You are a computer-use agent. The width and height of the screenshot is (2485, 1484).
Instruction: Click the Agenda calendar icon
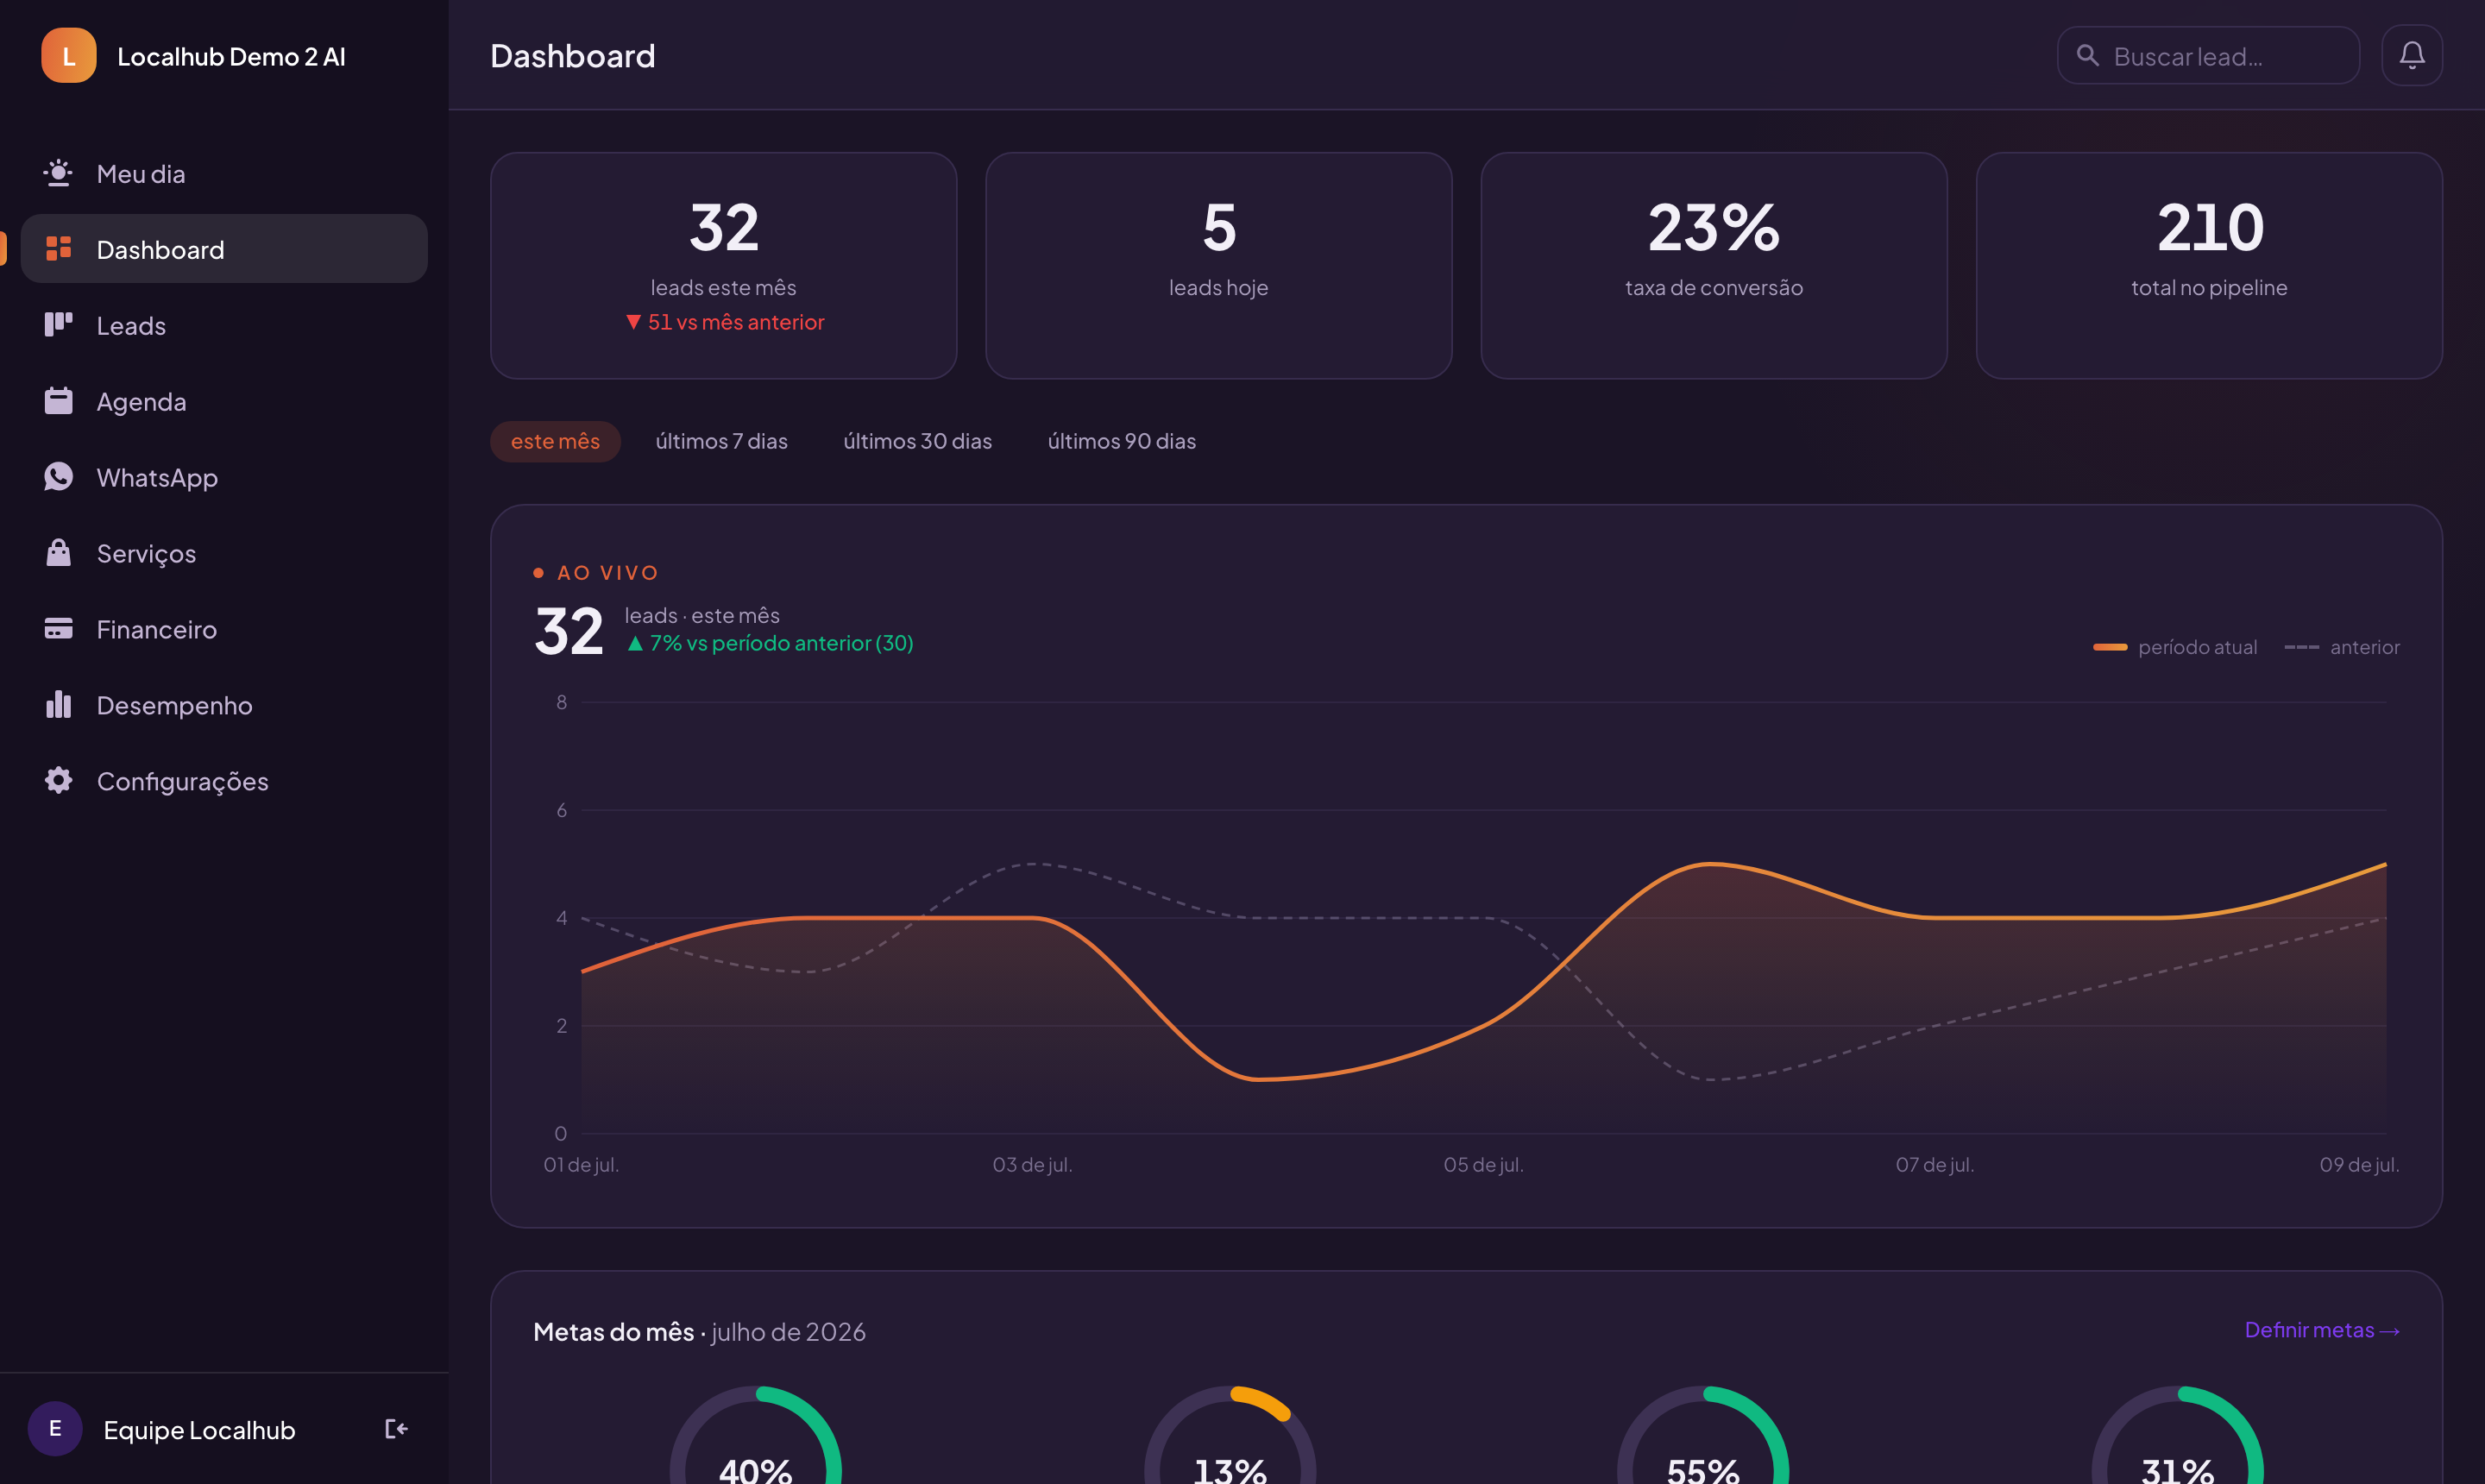58,401
